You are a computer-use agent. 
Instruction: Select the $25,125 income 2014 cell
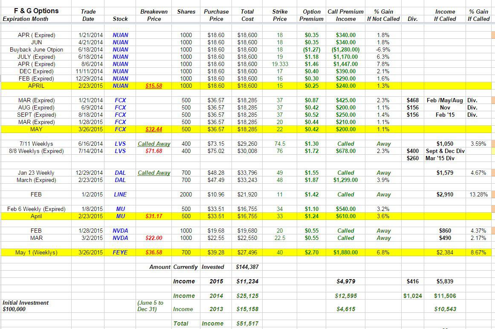coord(247,296)
